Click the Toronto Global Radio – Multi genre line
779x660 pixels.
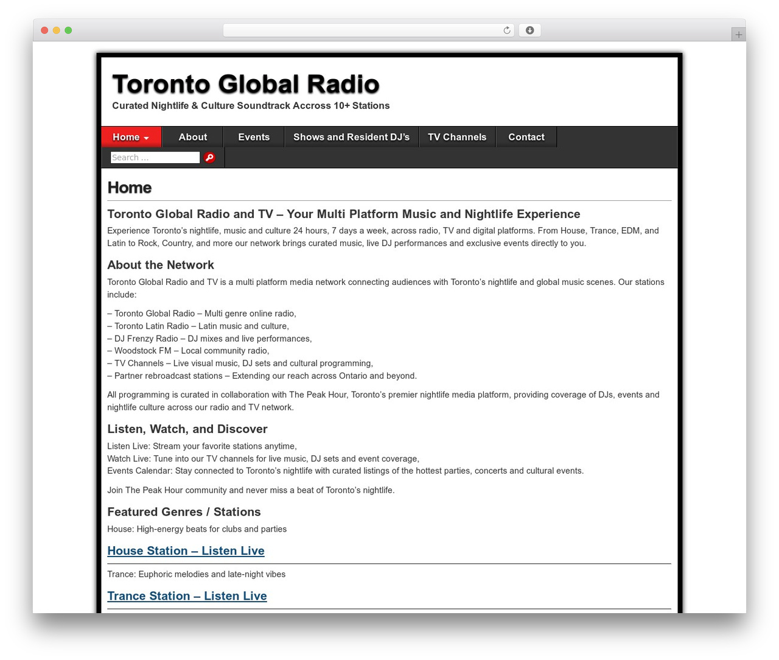pyautogui.click(x=202, y=314)
